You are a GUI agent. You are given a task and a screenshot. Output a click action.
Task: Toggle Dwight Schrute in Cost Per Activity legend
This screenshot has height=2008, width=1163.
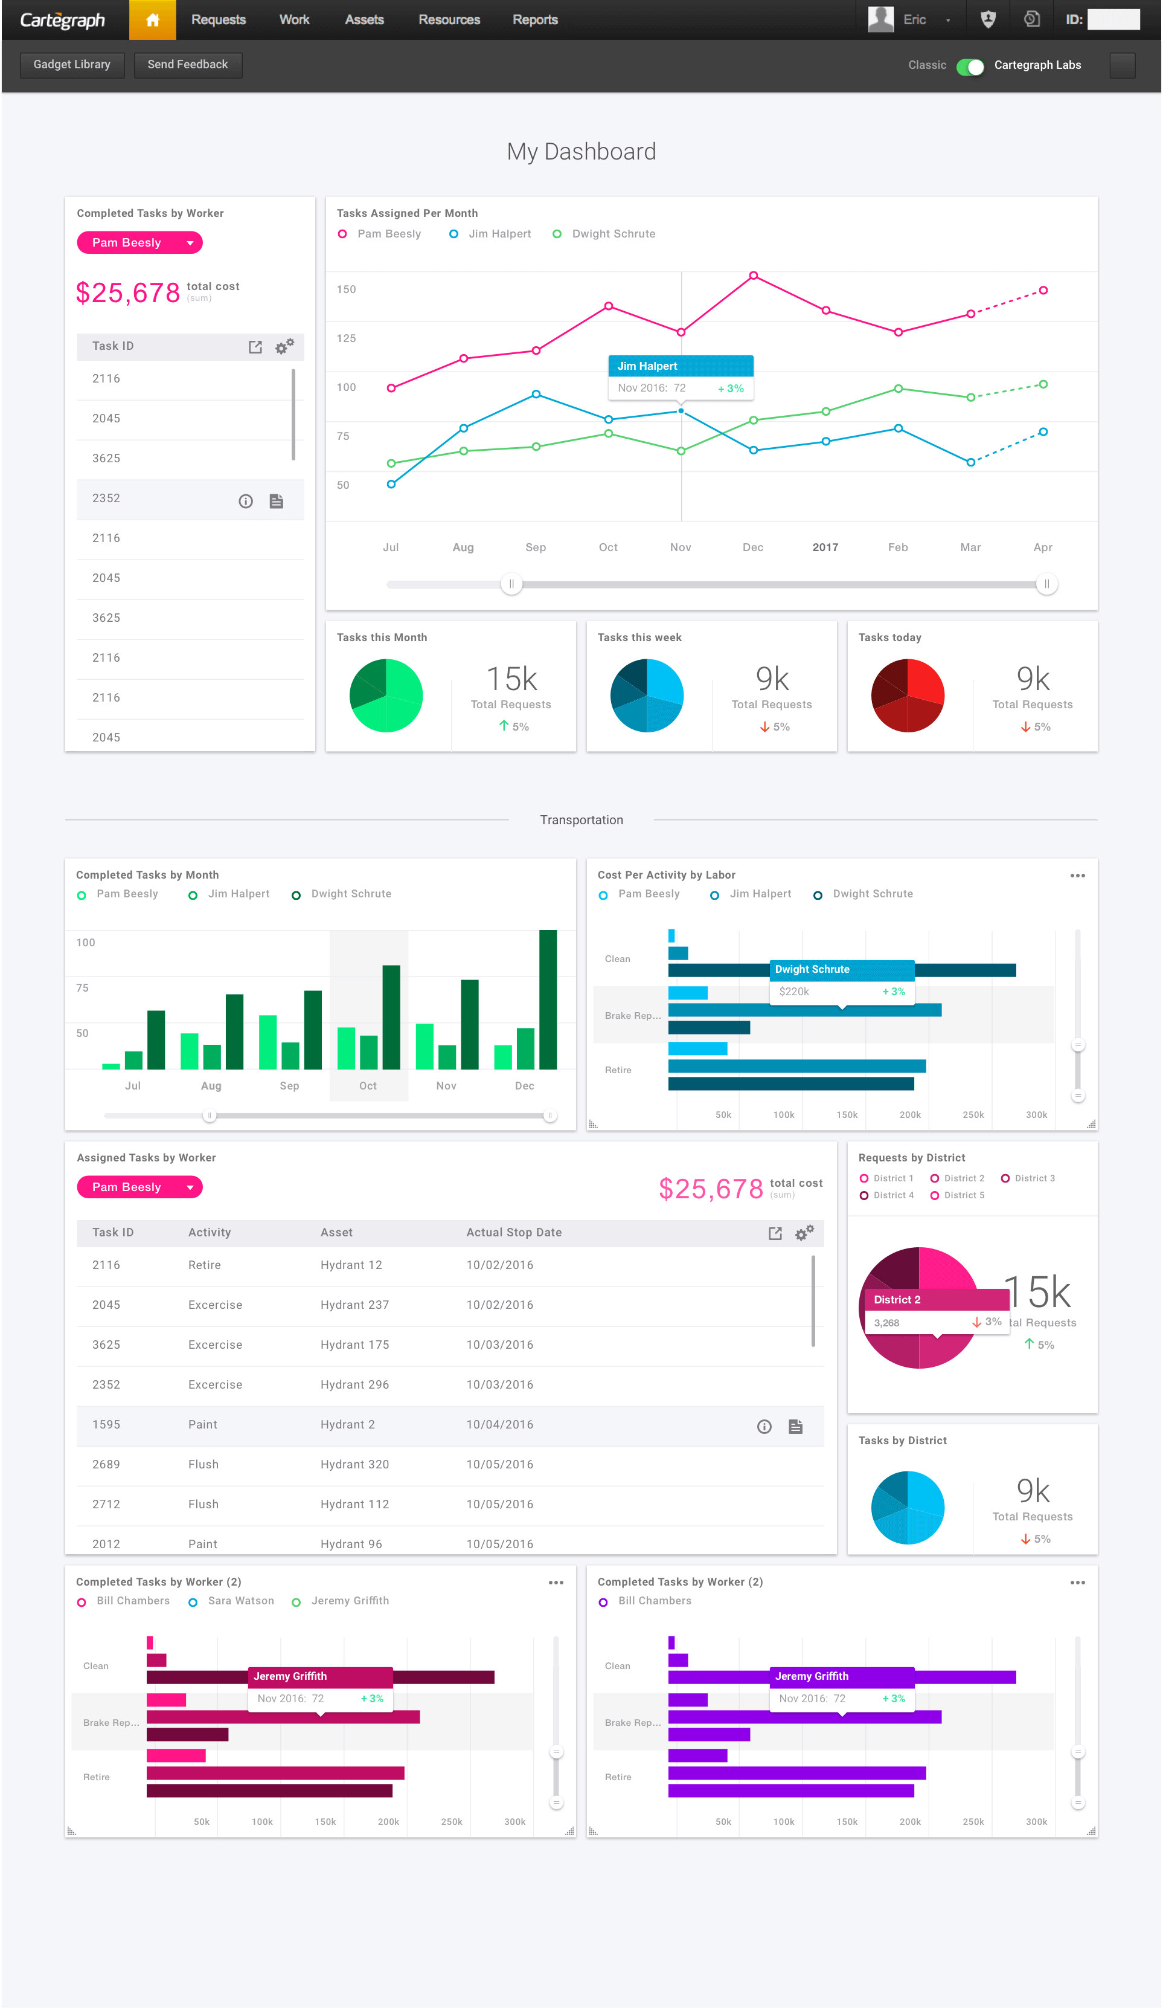click(863, 894)
